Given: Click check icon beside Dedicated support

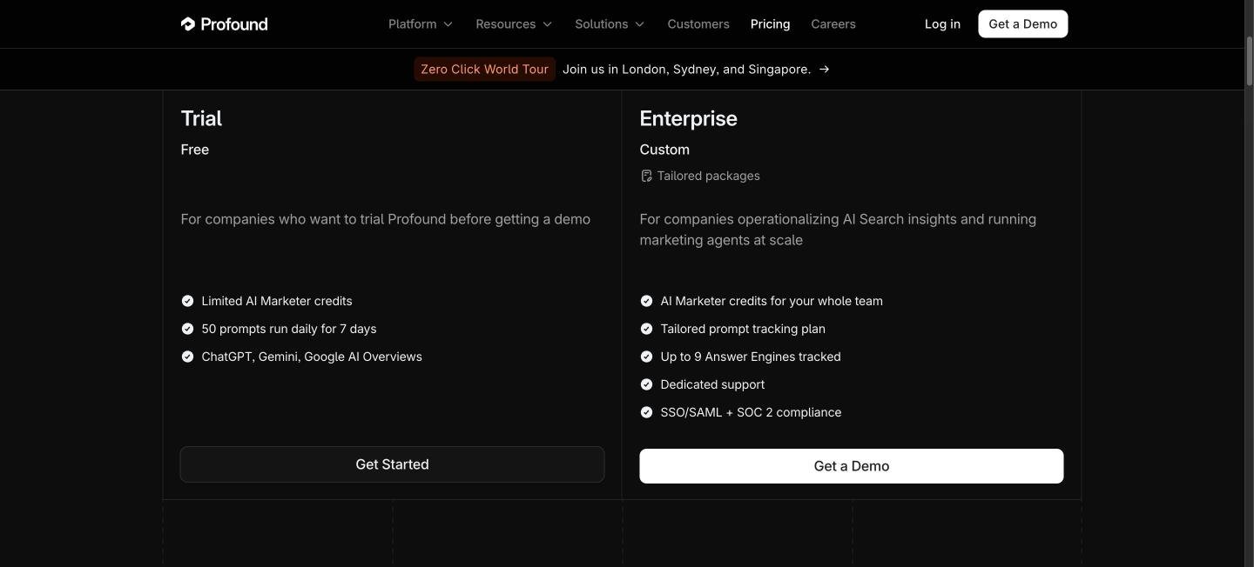Looking at the screenshot, I should click(x=646, y=384).
